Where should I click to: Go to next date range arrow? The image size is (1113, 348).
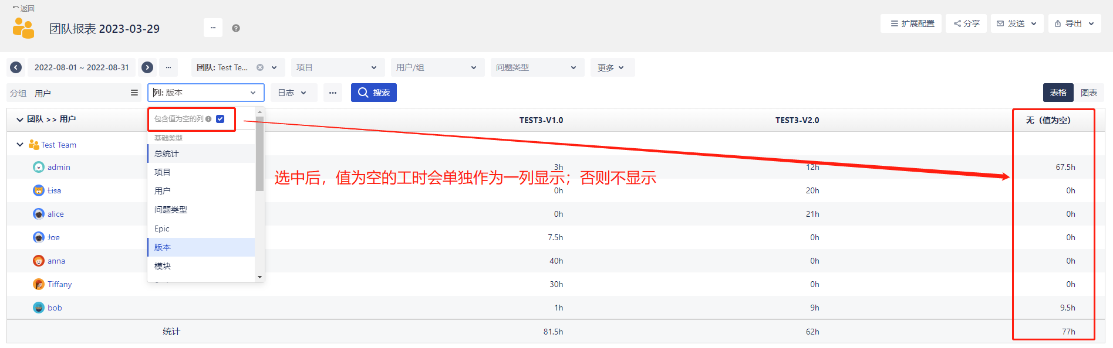pyautogui.click(x=147, y=67)
